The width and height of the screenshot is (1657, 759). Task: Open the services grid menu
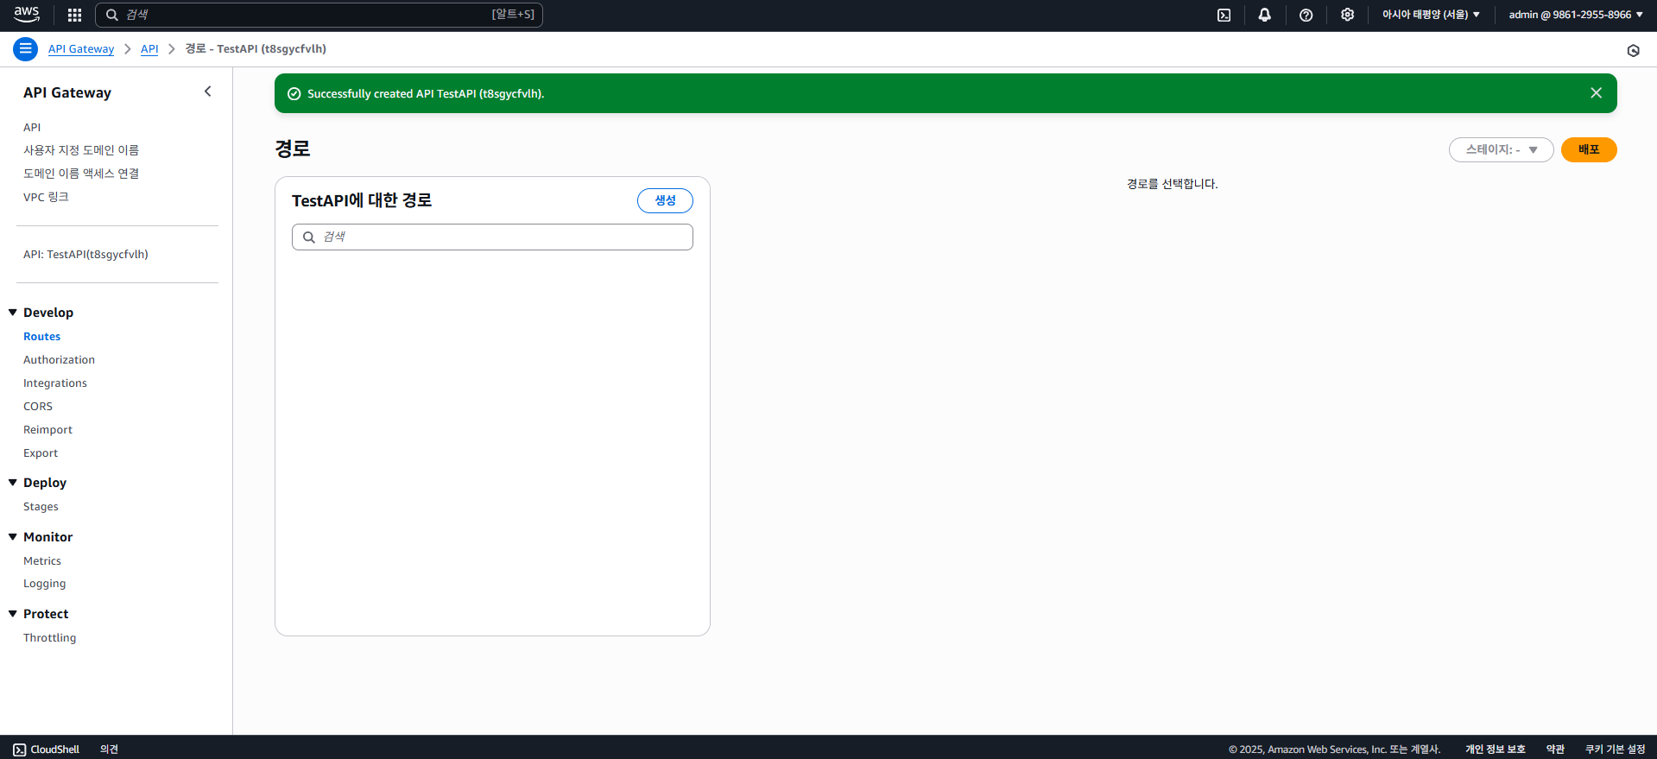[75, 15]
